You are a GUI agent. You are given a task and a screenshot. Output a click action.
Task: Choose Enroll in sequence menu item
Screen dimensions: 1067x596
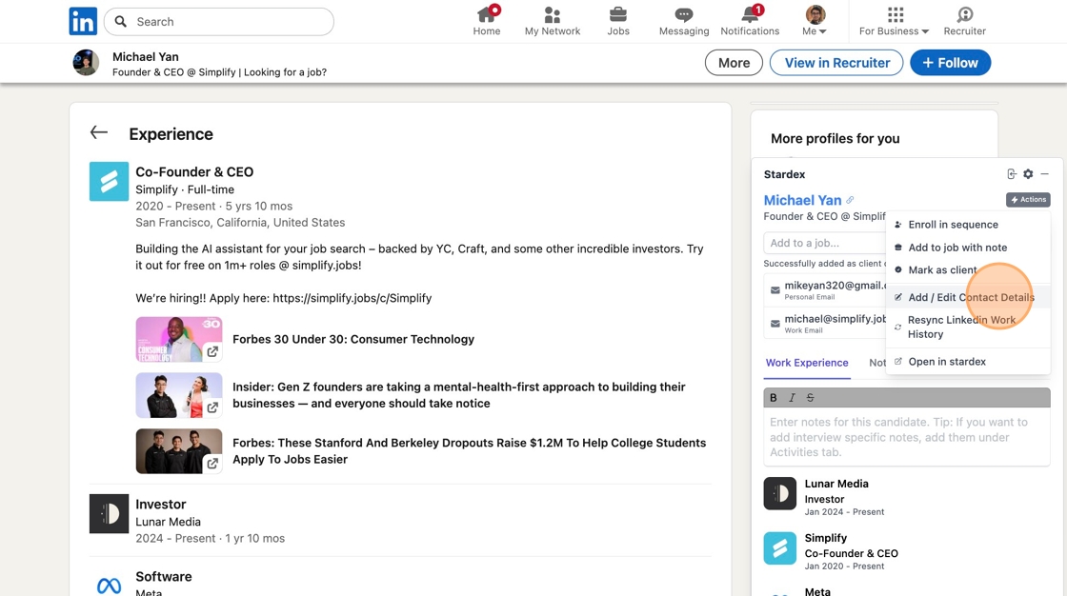click(953, 225)
